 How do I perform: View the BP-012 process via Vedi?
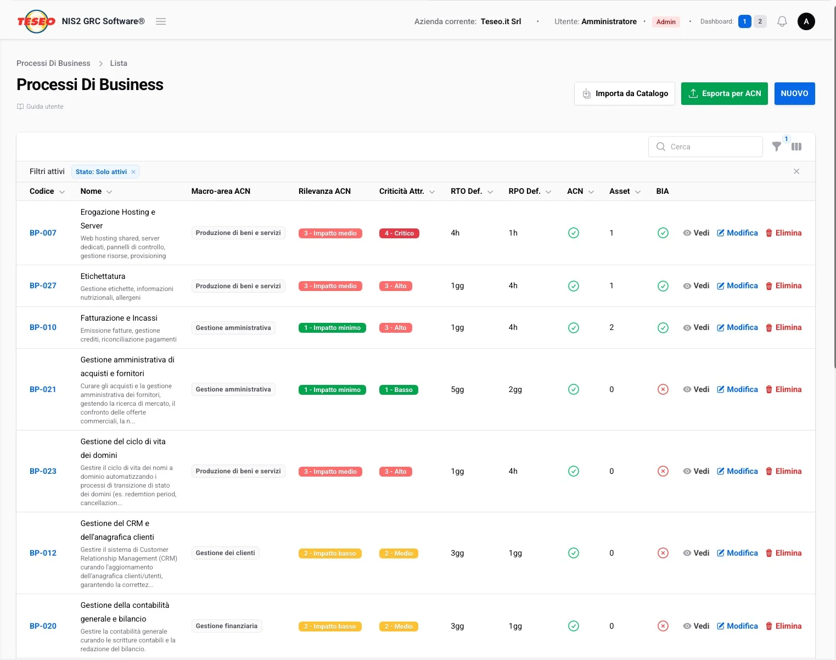(696, 553)
